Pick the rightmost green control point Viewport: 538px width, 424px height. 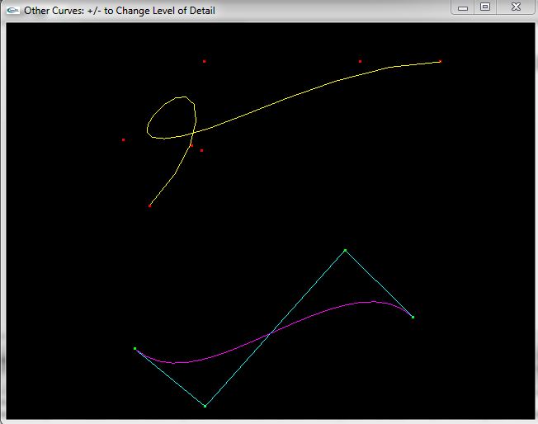point(413,317)
